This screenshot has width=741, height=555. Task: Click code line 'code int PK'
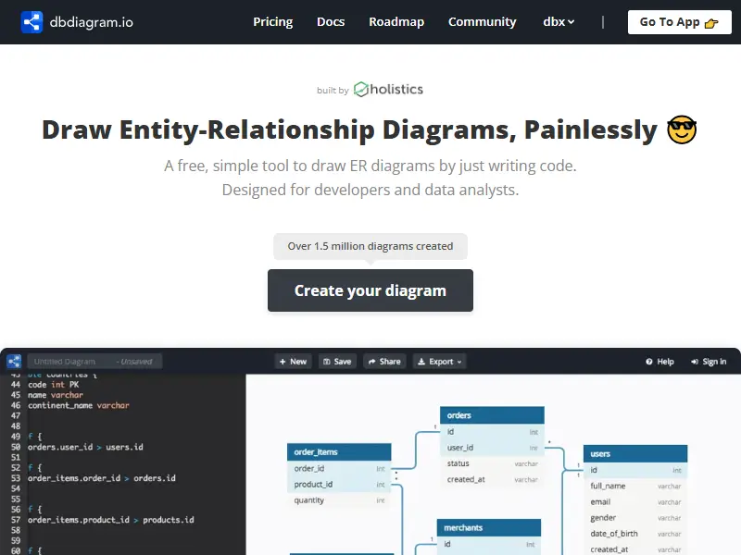point(54,385)
